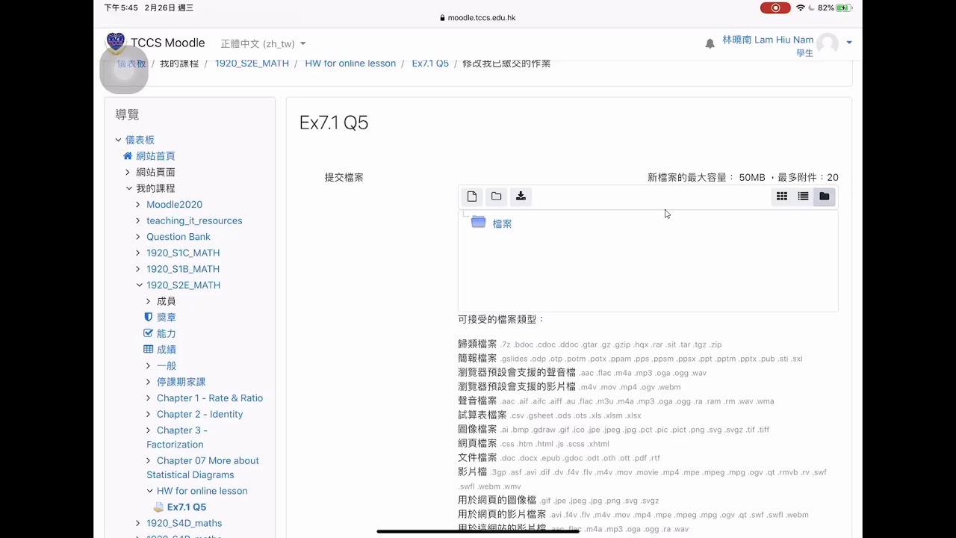Tap the screen recording indicator in status bar

[775, 7]
